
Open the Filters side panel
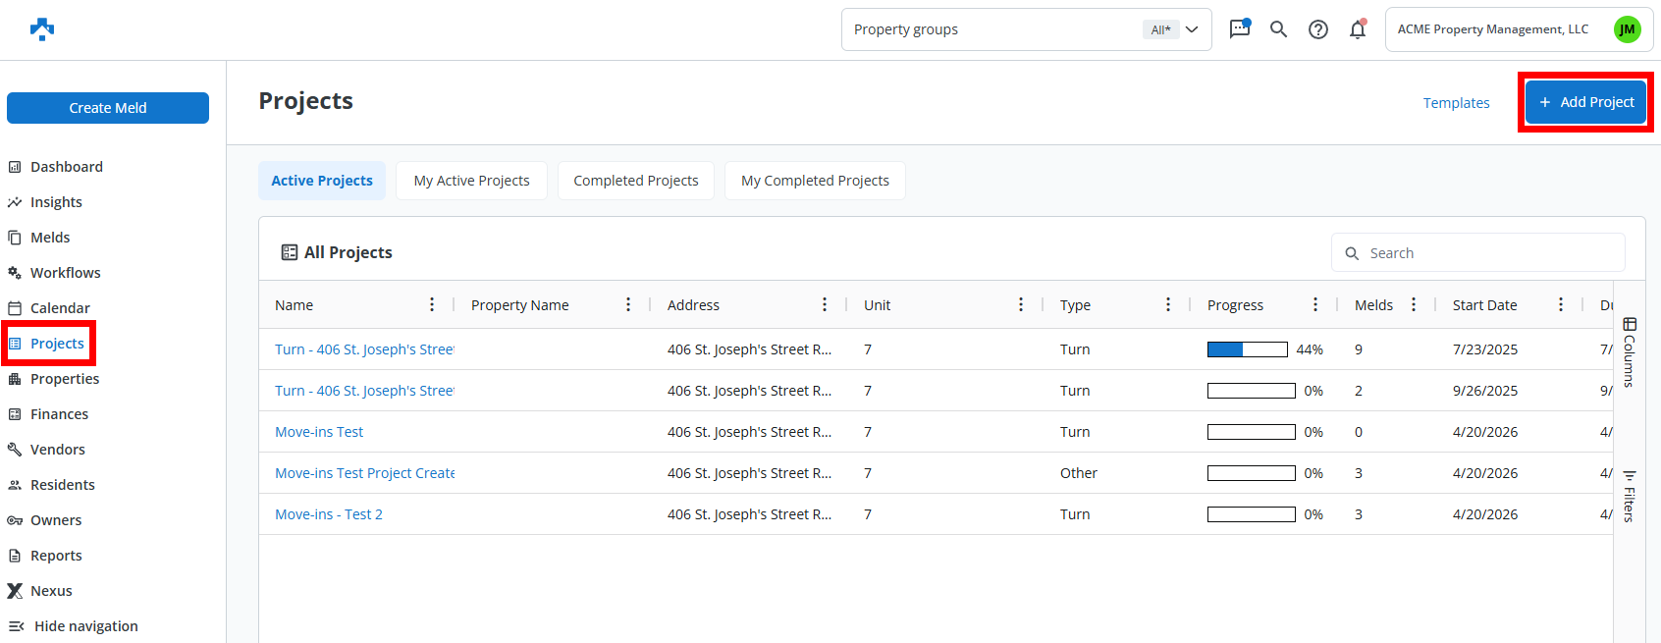(1629, 496)
